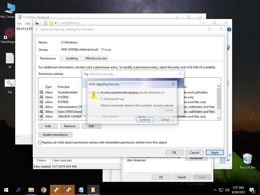Image resolution: width=260 pixels, height=195 pixels.
Task: Check Replace all child object permission entries
Action: point(40,142)
